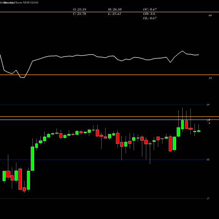Click the open price O: 25.58
This screenshot has width=219, height=219.
coord(79,10)
